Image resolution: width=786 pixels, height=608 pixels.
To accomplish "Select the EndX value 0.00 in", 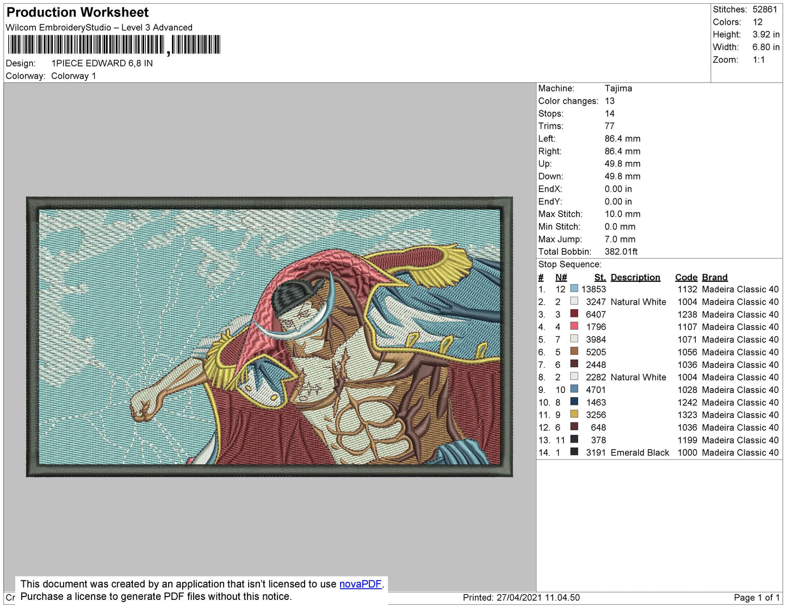I will [x=618, y=189].
